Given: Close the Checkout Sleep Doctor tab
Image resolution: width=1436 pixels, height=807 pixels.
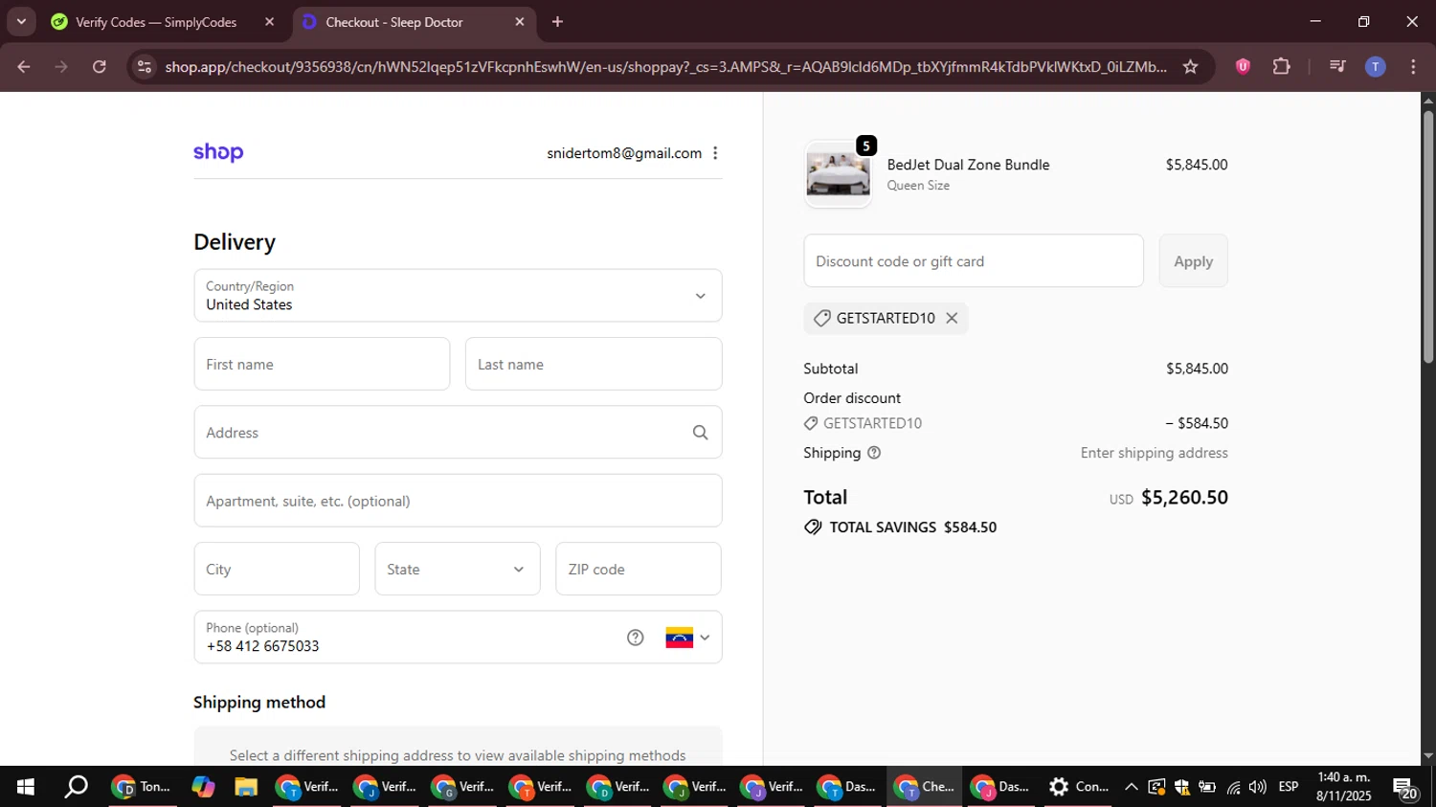Looking at the screenshot, I should coord(520,21).
